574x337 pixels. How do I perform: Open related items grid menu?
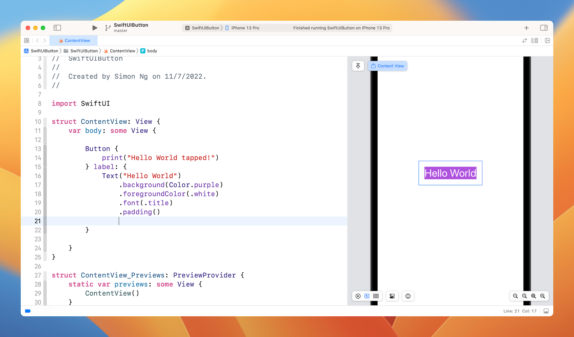coord(27,41)
